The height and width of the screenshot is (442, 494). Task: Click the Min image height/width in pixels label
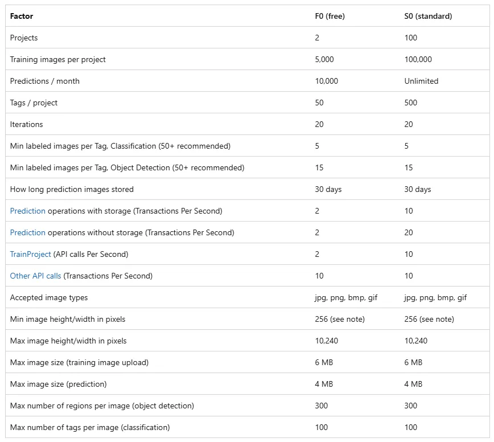click(68, 319)
